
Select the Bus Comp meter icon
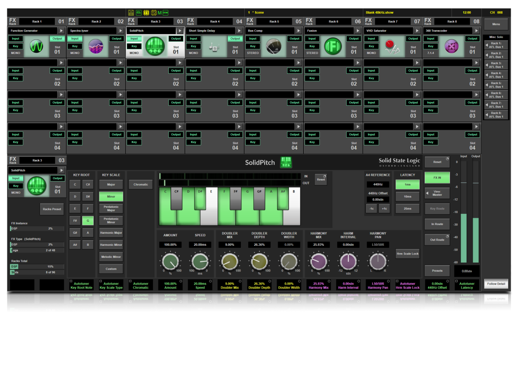[273, 46]
